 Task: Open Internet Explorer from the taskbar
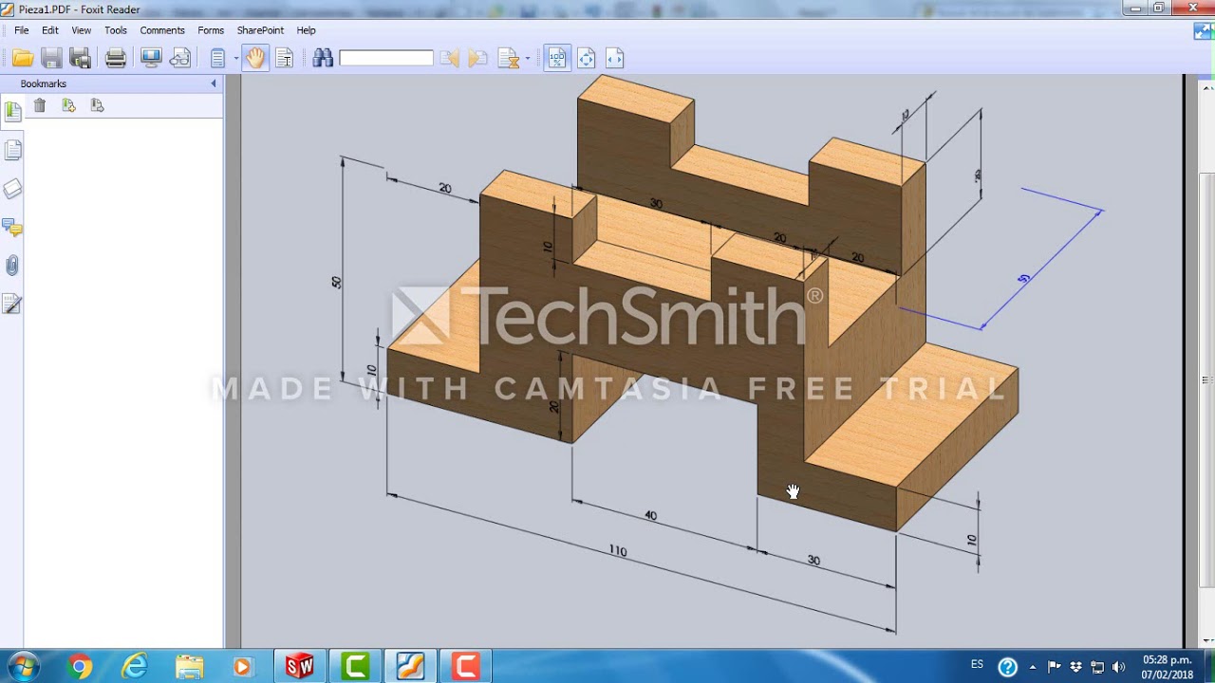tap(135, 667)
